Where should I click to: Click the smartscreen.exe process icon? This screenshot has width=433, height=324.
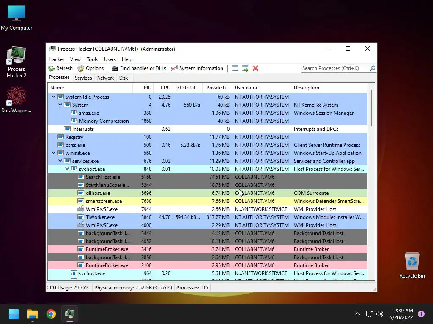coord(81,201)
